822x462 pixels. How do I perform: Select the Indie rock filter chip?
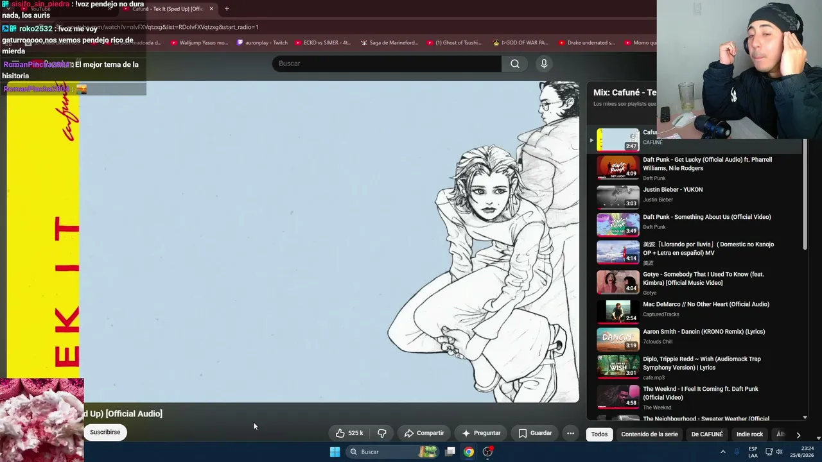point(749,434)
